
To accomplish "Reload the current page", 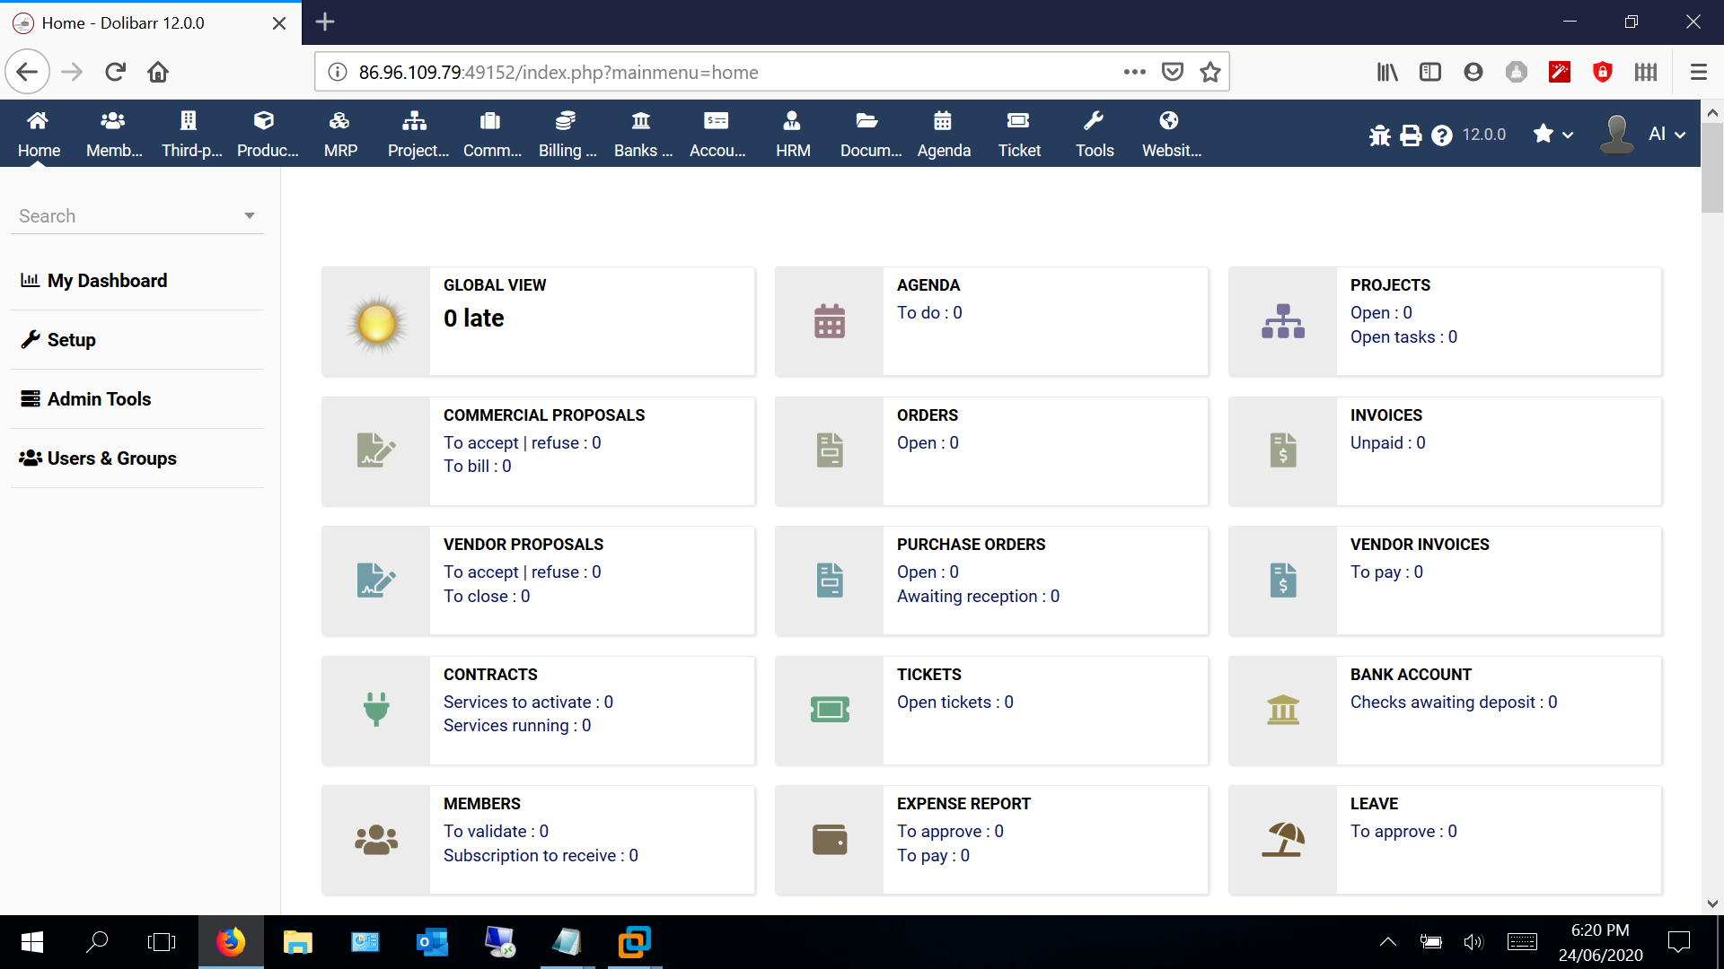I will [115, 72].
